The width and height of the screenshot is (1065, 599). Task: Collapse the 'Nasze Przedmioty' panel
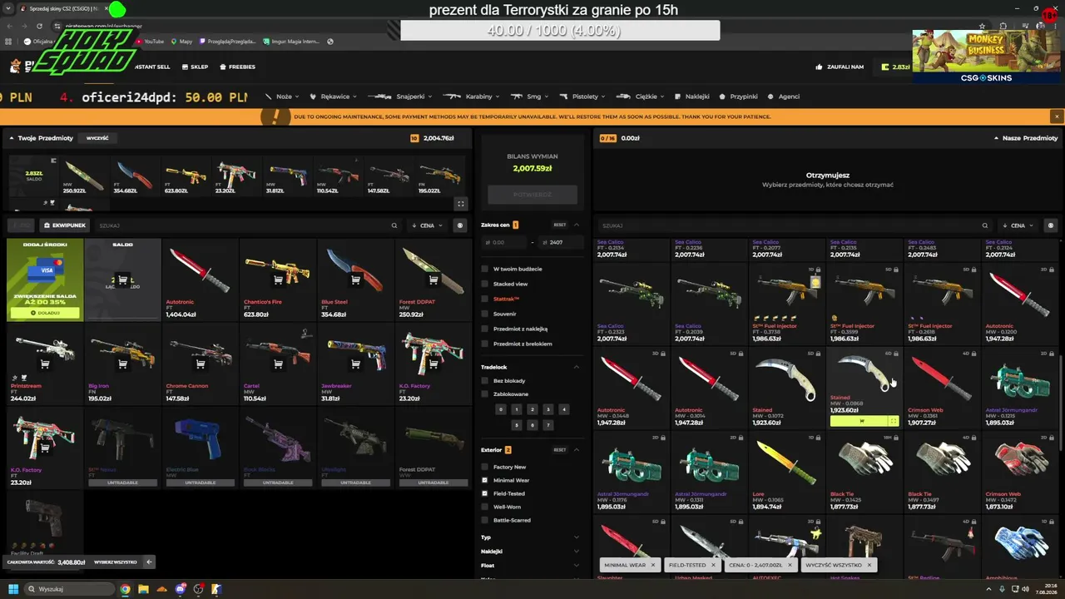pyautogui.click(x=997, y=138)
